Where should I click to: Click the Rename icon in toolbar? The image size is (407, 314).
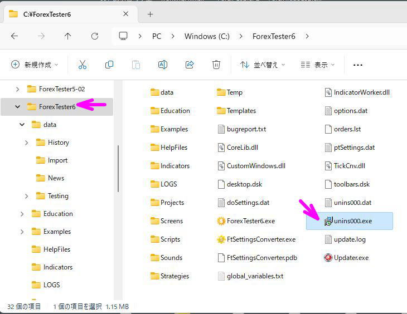[x=163, y=65]
